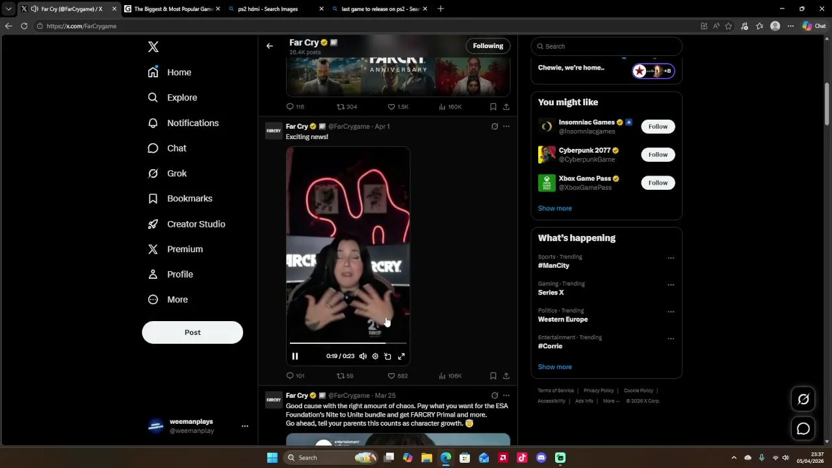Open browser Settings and more menu
Image resolution: width=832 pixels, height=468 pixels.
(x=790, y=26)
